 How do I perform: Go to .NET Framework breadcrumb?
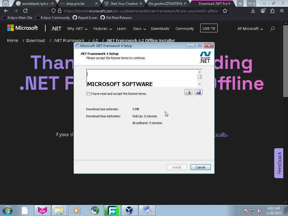click(x=69, y=40)
